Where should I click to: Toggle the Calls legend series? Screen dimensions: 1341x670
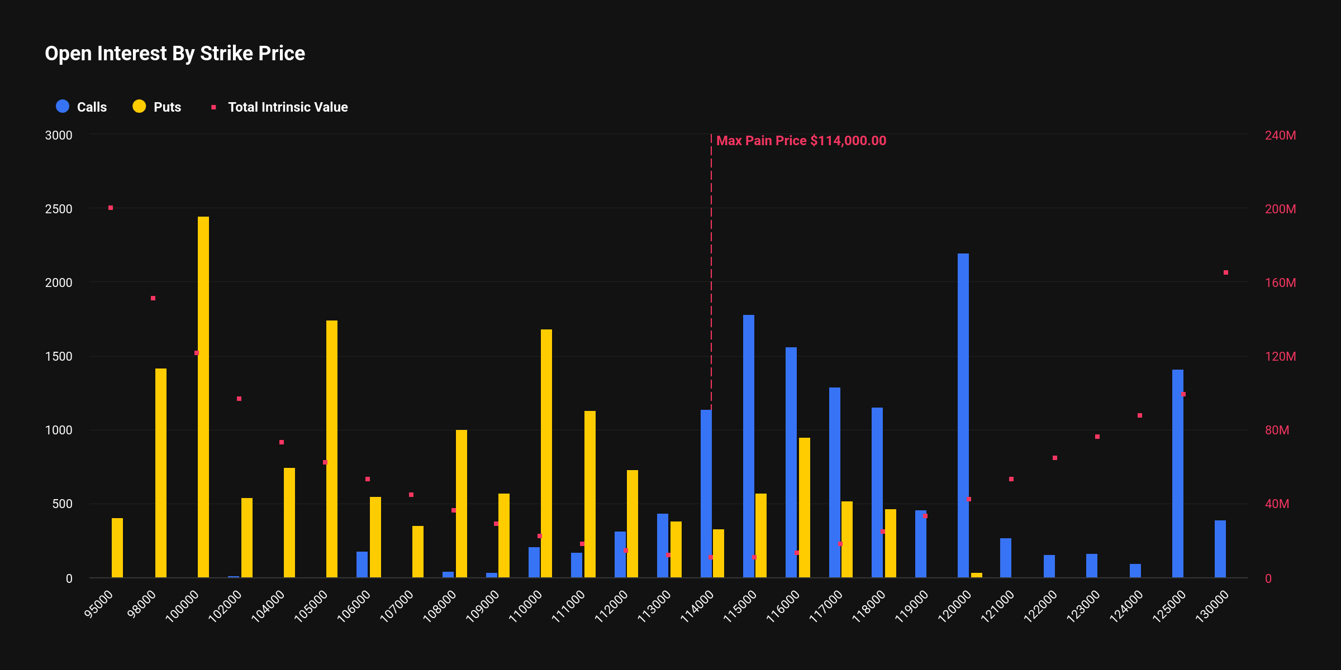81,107
